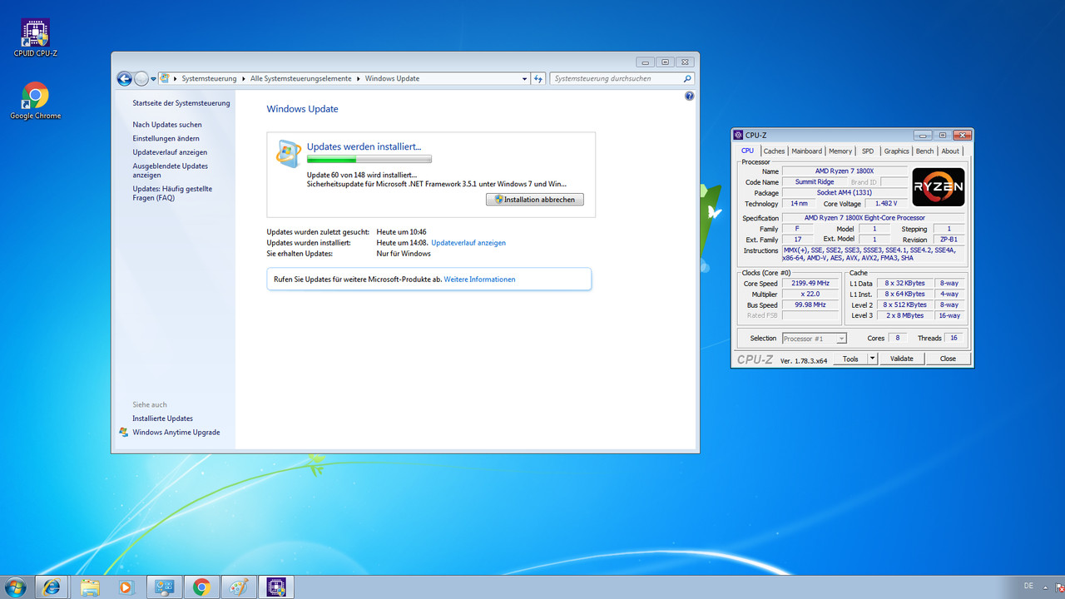The height and width of the screenshot is (599, 1065).
Task: Click the Name field AMD Ryzen 7 1800X
Action: tap(845, 171)
